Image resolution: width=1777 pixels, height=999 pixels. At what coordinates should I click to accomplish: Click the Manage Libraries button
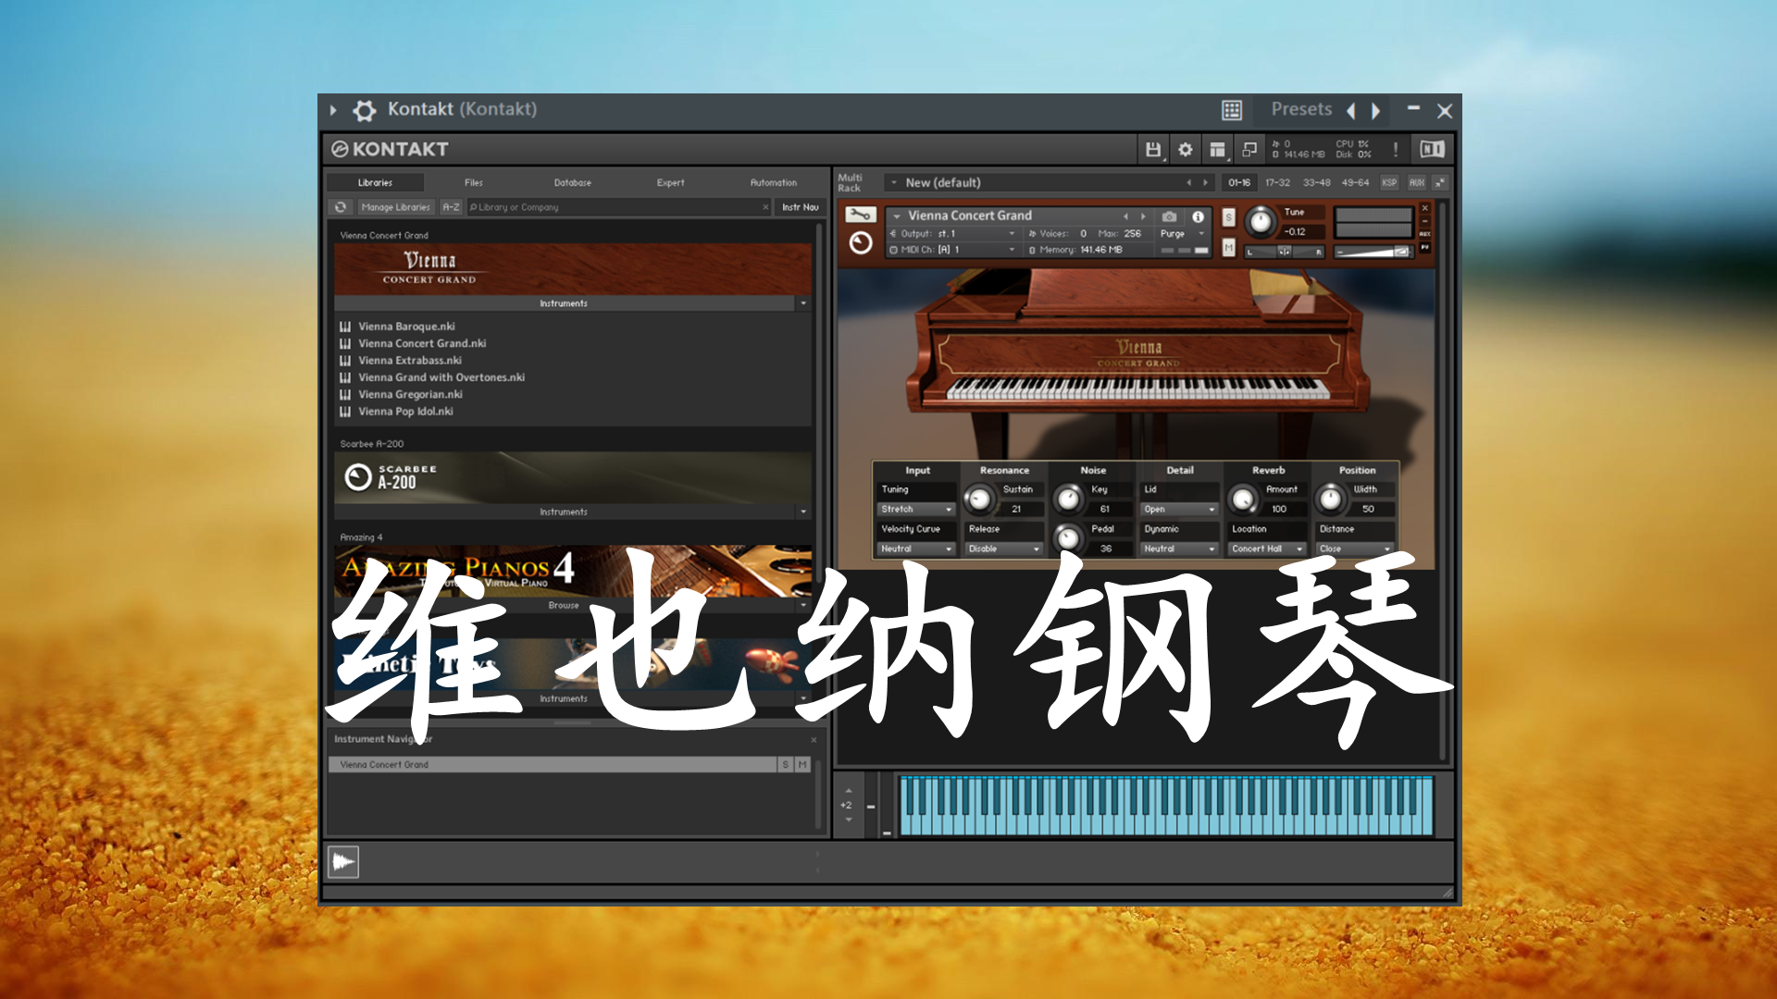(x=395, y=207)
